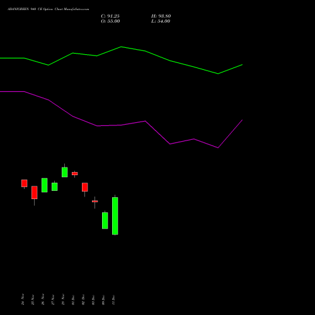Screen dimensions: 315x315
Task: Select the 03 Dec date label
Action: 93,300
